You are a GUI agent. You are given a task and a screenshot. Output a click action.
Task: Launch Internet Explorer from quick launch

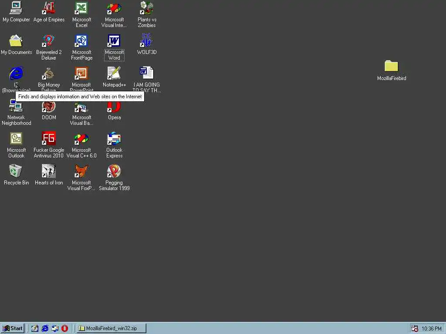[x=45, y=328]
